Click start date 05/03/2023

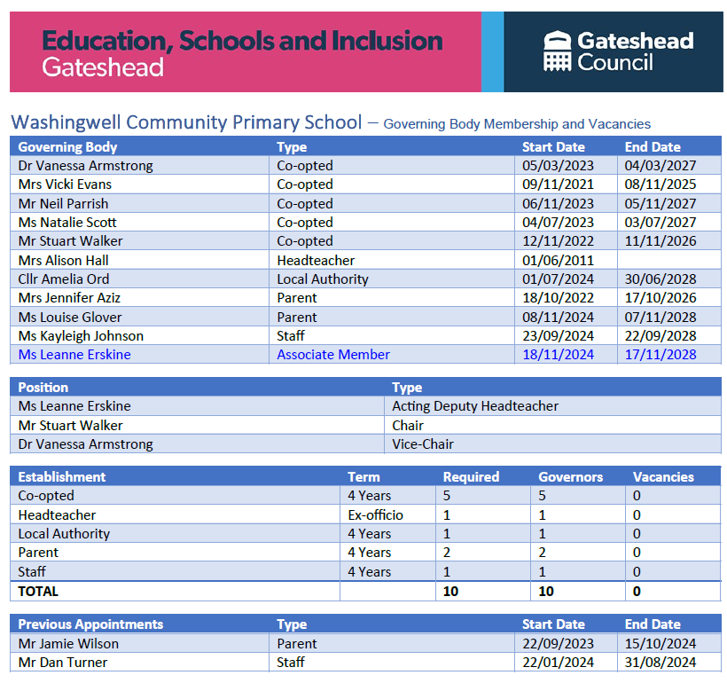558,166
